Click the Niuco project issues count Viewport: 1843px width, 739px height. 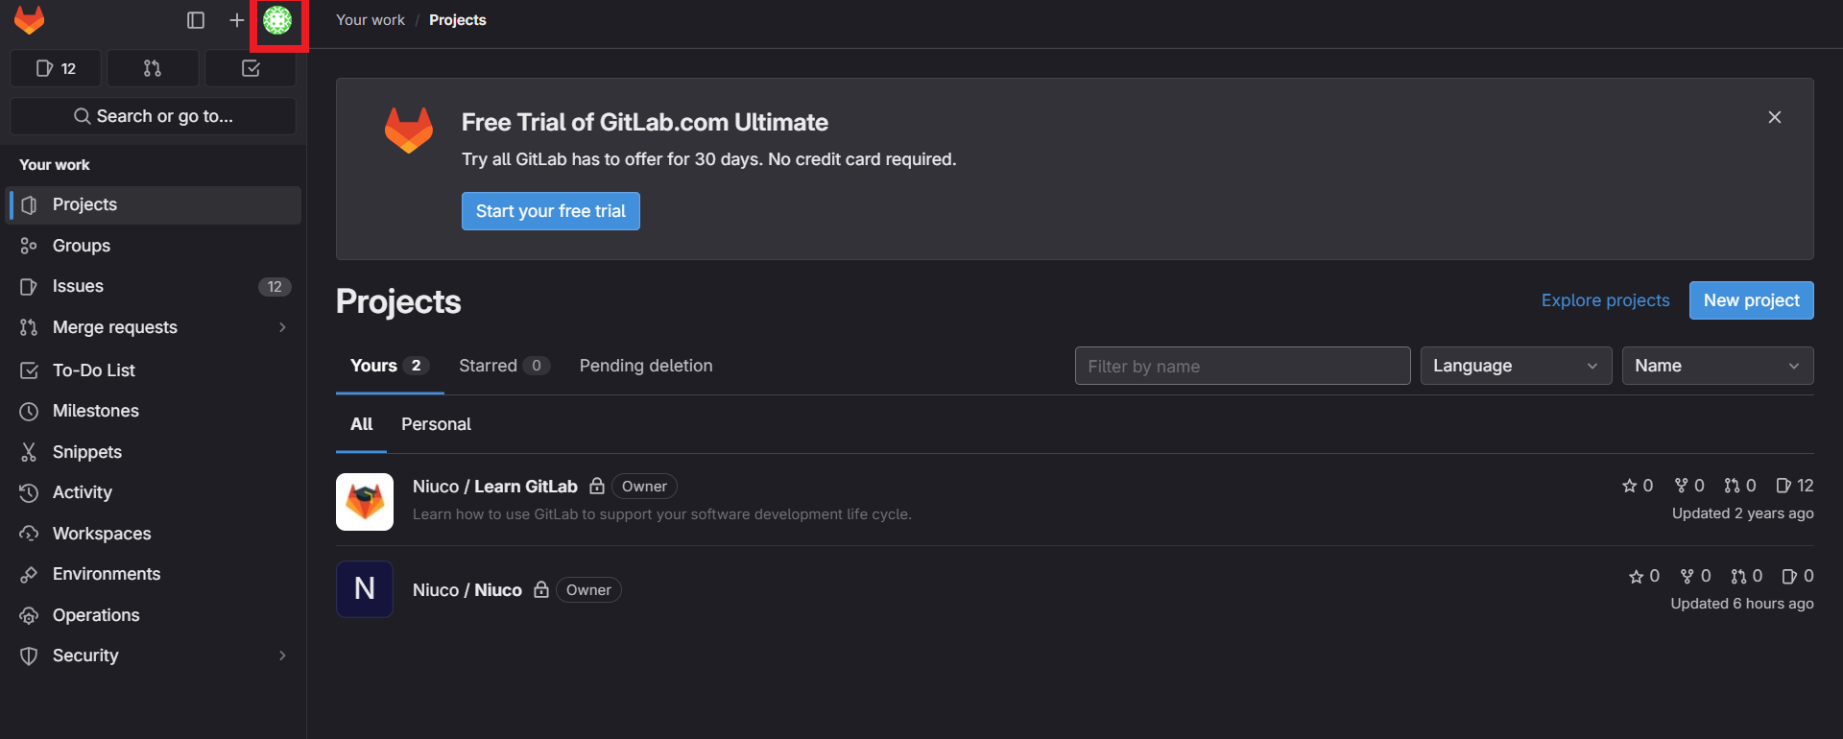pyautogui.click(x=1798, y=576)
